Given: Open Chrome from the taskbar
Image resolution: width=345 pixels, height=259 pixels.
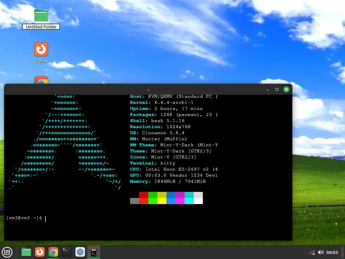Looking at the screenshot, I should [53, 252].
